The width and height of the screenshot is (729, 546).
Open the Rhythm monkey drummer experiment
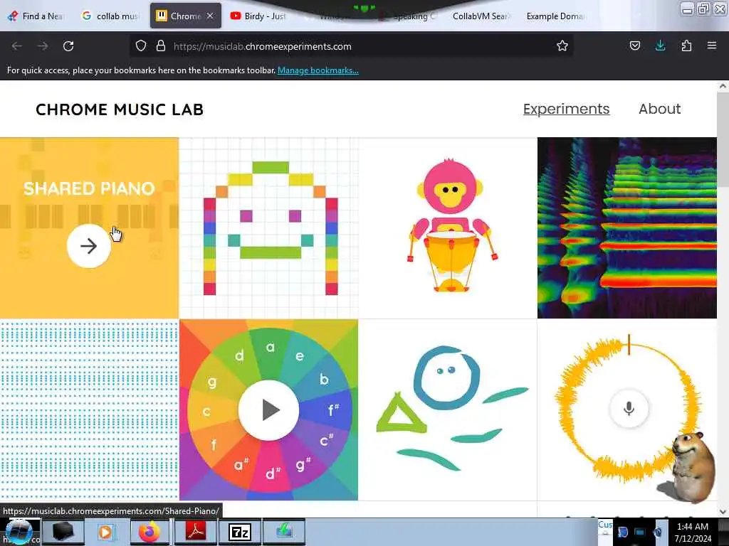click(448, 228)
